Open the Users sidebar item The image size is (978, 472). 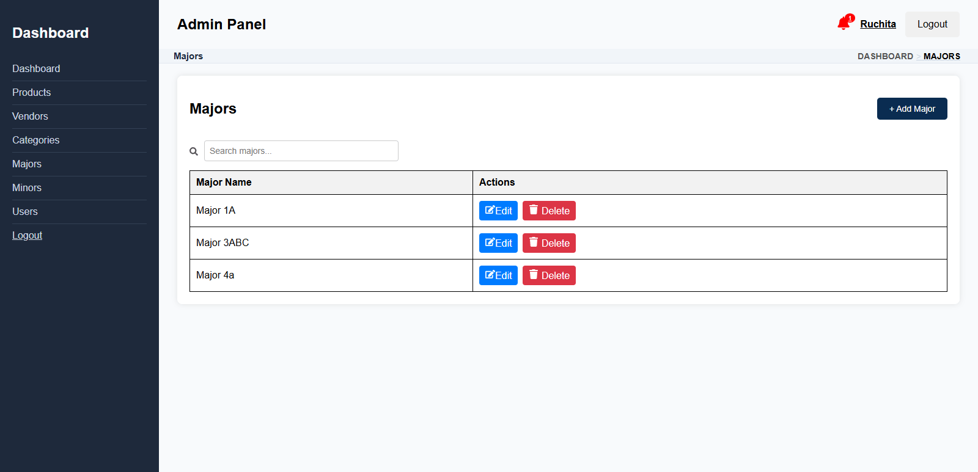pyautogui.click(x=25, y=211)
